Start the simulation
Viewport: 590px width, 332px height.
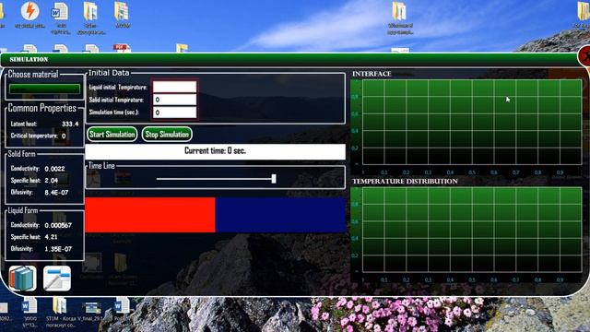112,135
